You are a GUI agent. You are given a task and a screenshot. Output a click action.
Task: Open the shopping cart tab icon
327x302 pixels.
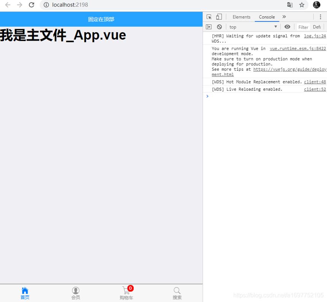click(x=127, y=290)
